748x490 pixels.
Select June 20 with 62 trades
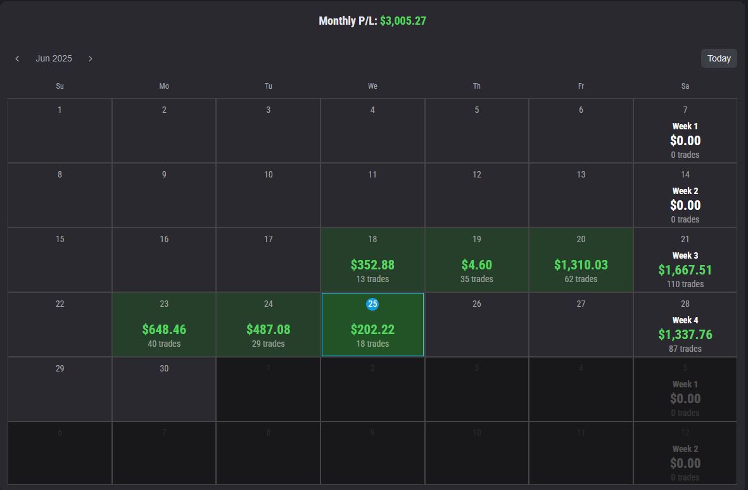(581, 260)
